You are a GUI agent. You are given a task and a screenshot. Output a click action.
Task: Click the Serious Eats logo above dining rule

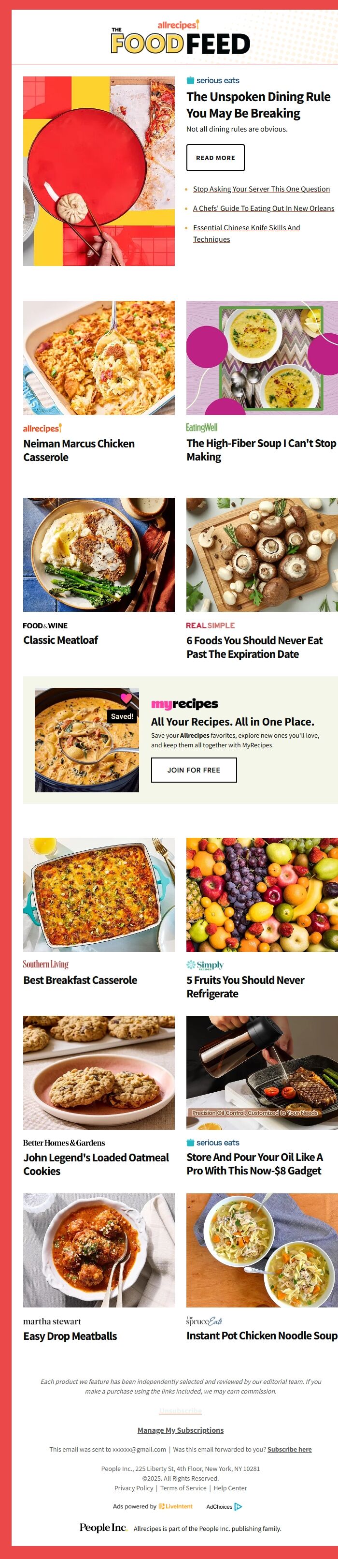pyautogui.click(x=213, y=80)
